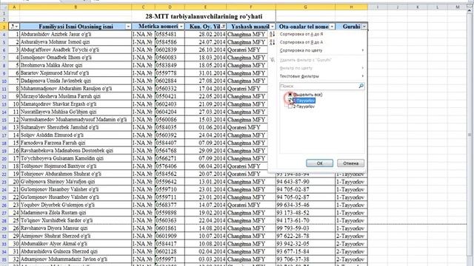Toggle the 1-Tayyorlov filter checkbox
This screenshot has width=474, height=266.
point(290,100)
